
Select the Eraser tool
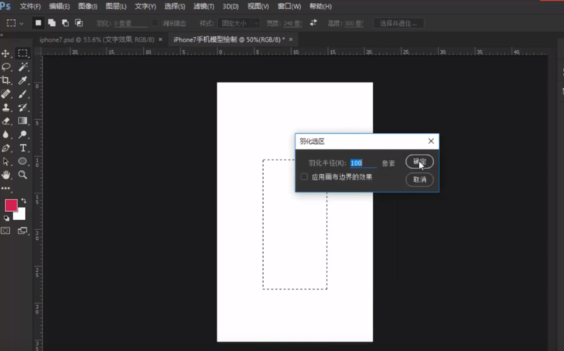click(5, 121)
